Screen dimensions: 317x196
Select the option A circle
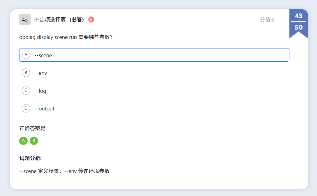[x=26, y=55]
